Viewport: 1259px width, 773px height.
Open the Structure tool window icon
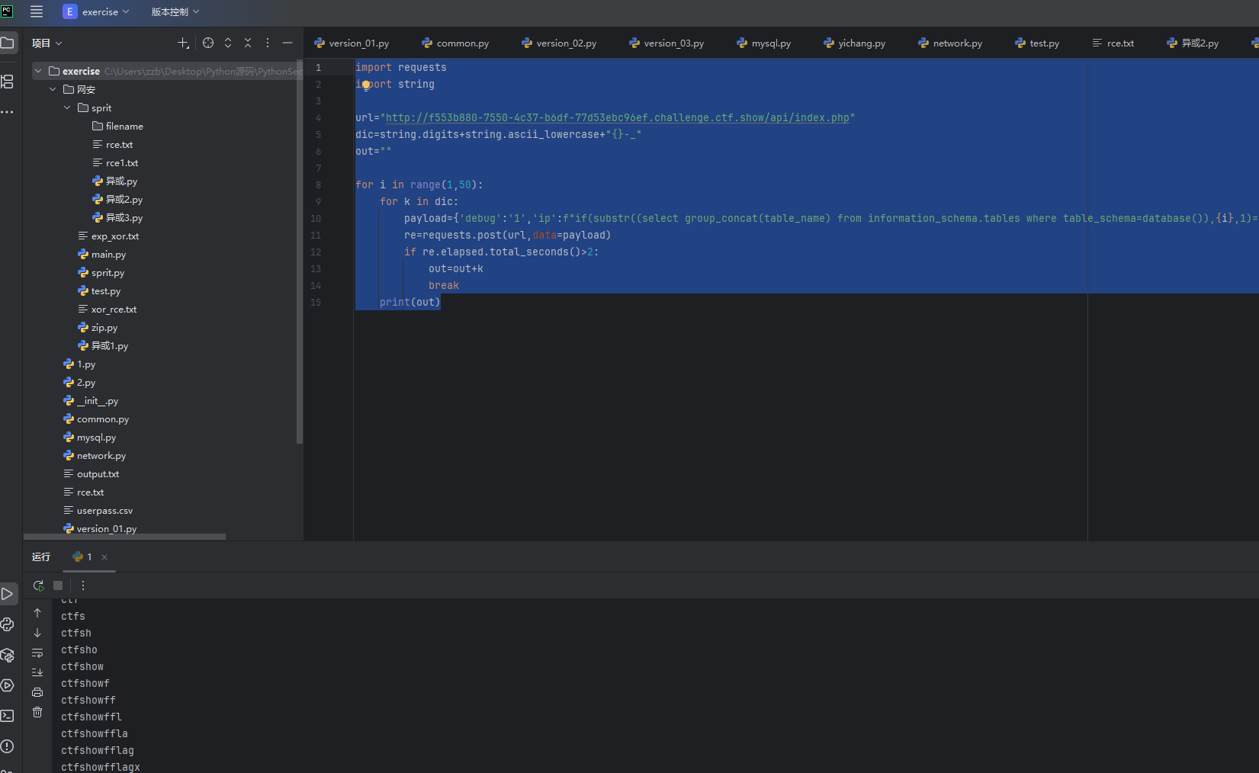7,82
